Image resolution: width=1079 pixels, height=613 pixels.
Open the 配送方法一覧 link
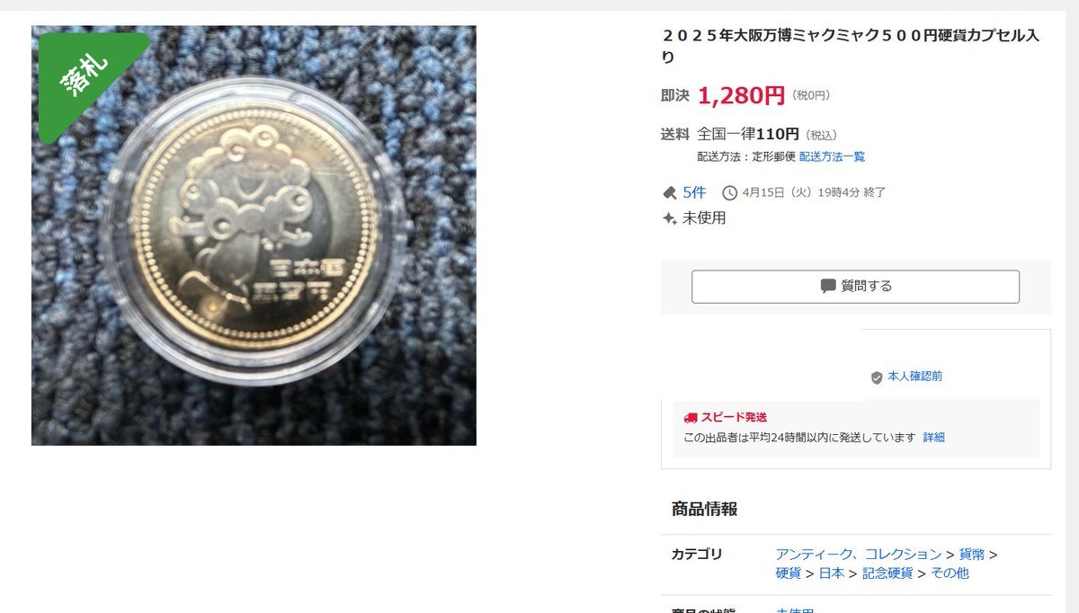832,156
